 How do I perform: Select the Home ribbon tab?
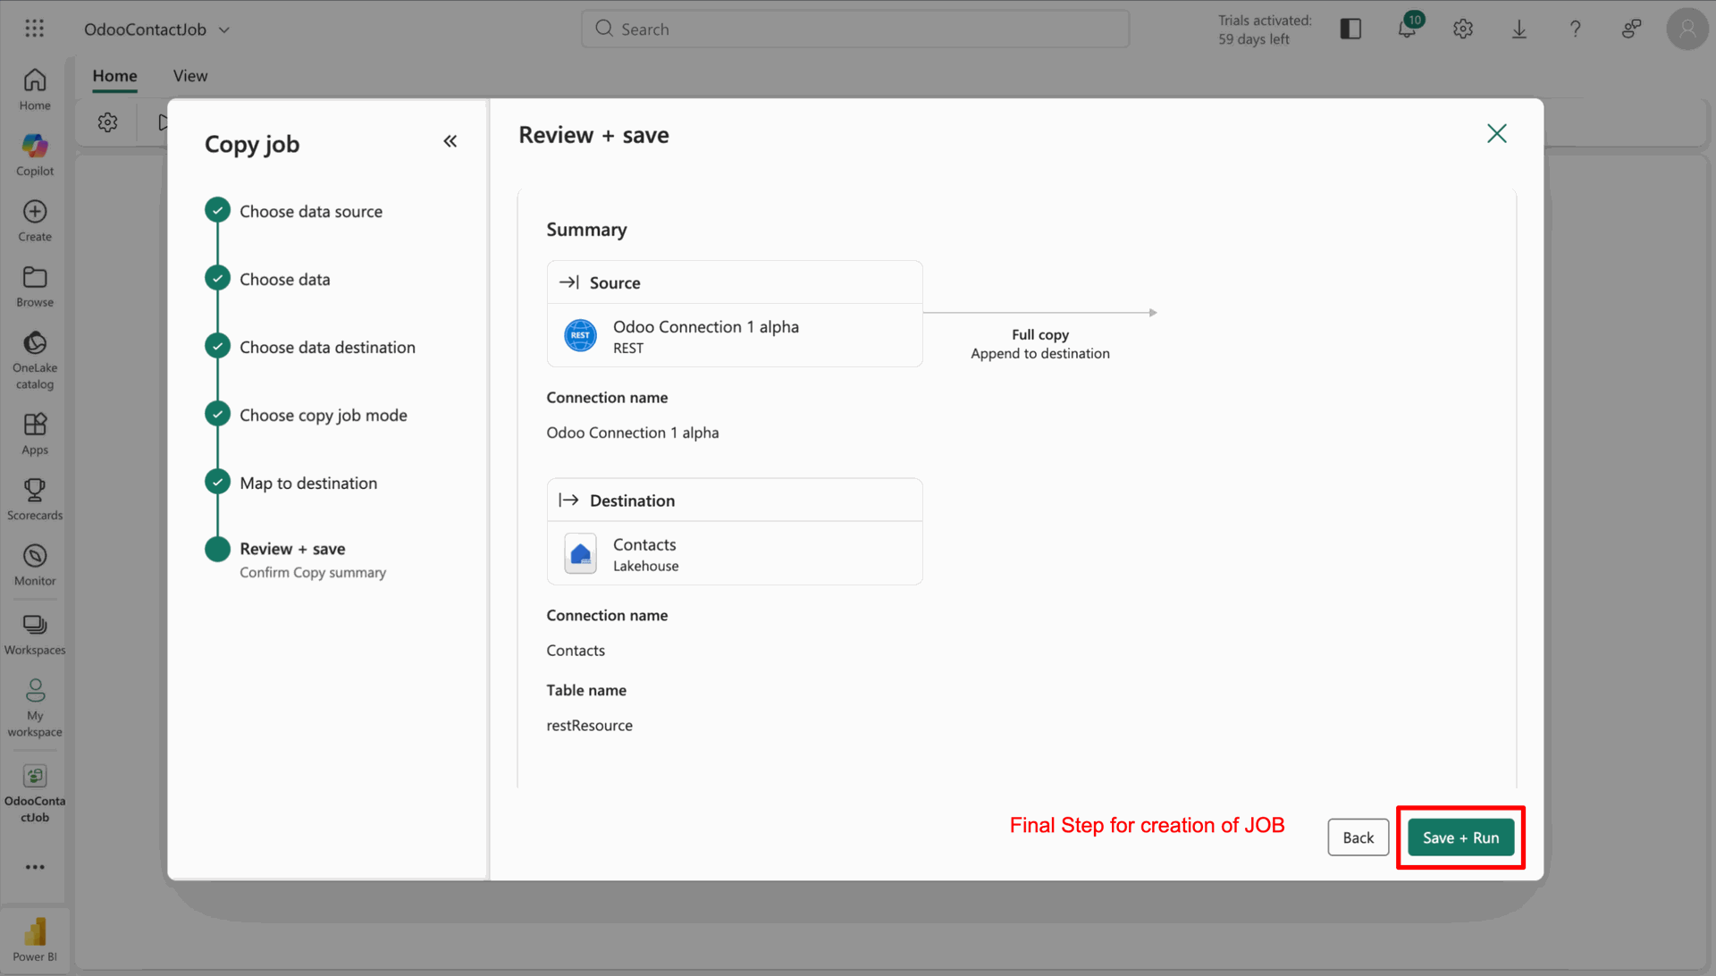(114, 76)
